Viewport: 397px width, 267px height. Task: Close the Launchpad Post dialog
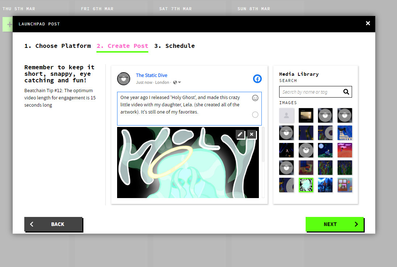[368, 23]
